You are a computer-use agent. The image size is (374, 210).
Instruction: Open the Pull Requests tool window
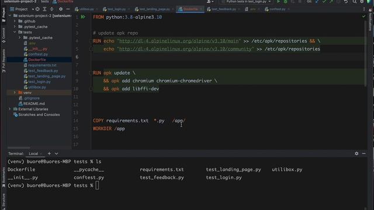coord(4,61)
